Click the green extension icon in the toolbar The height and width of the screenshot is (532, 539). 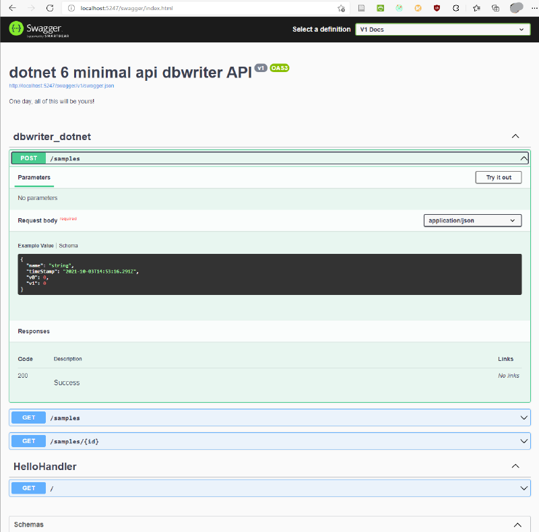(381, 8)
